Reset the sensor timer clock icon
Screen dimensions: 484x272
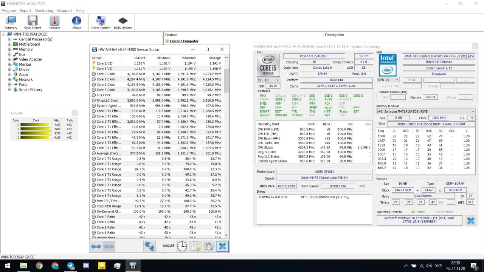click(x=182, y=246)
